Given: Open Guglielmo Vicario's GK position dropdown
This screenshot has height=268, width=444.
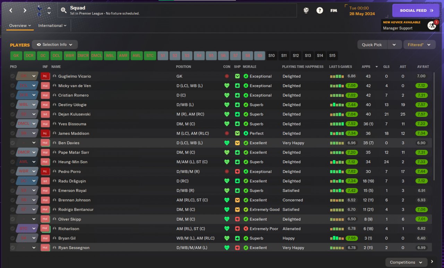Looking at the screenshot, I should (27, 76).
